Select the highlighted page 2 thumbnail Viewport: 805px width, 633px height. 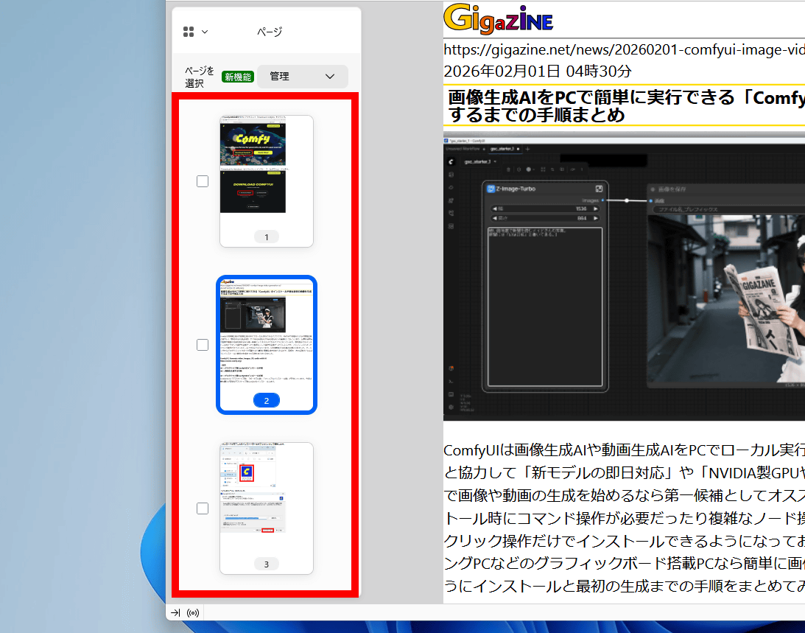tap(267, 335)
